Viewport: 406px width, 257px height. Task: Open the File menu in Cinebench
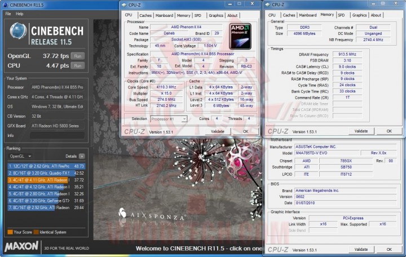coord(8,14)
